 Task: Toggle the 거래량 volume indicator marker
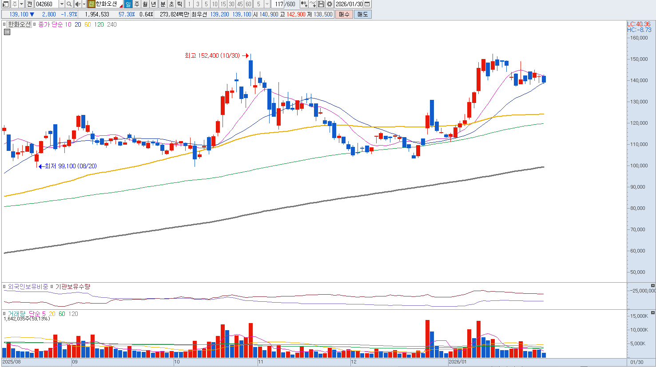pos(4,314)
